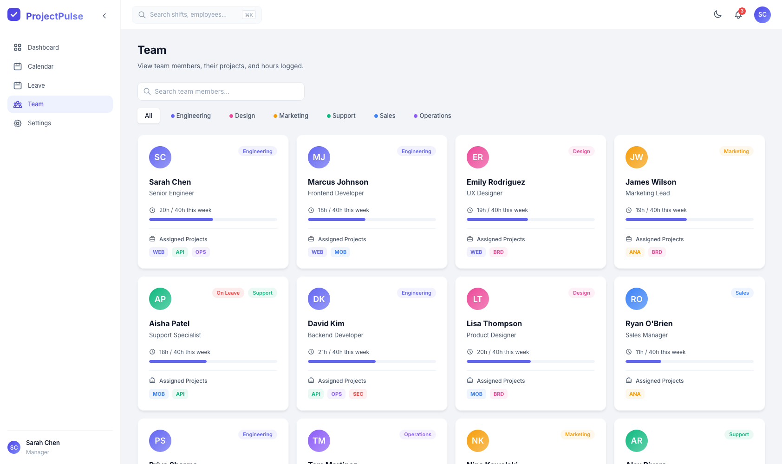Screen dimensions: 782x464
Task: Open the Leave page
Action: coord(36,85)
